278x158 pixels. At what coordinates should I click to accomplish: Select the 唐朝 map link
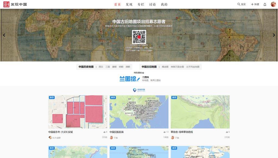click(x=114, y=67)
